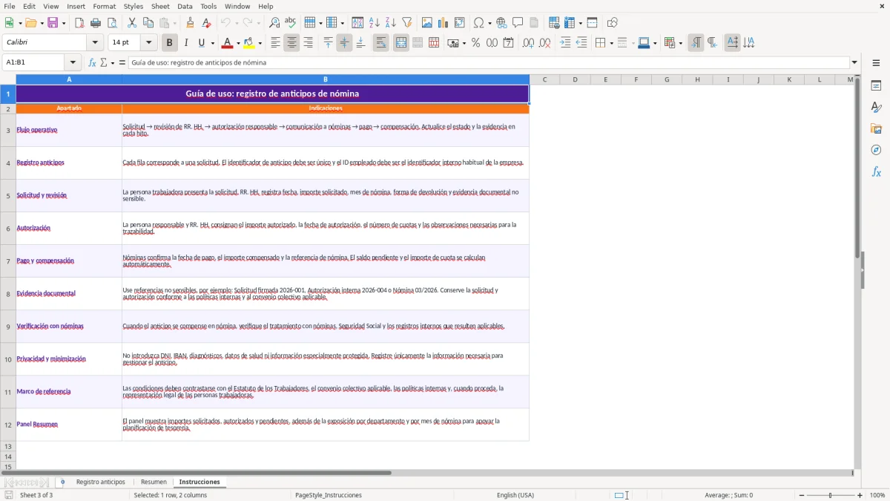Open the sidebar Properties panel
This screenshot has height=501, width=890.
876,85
